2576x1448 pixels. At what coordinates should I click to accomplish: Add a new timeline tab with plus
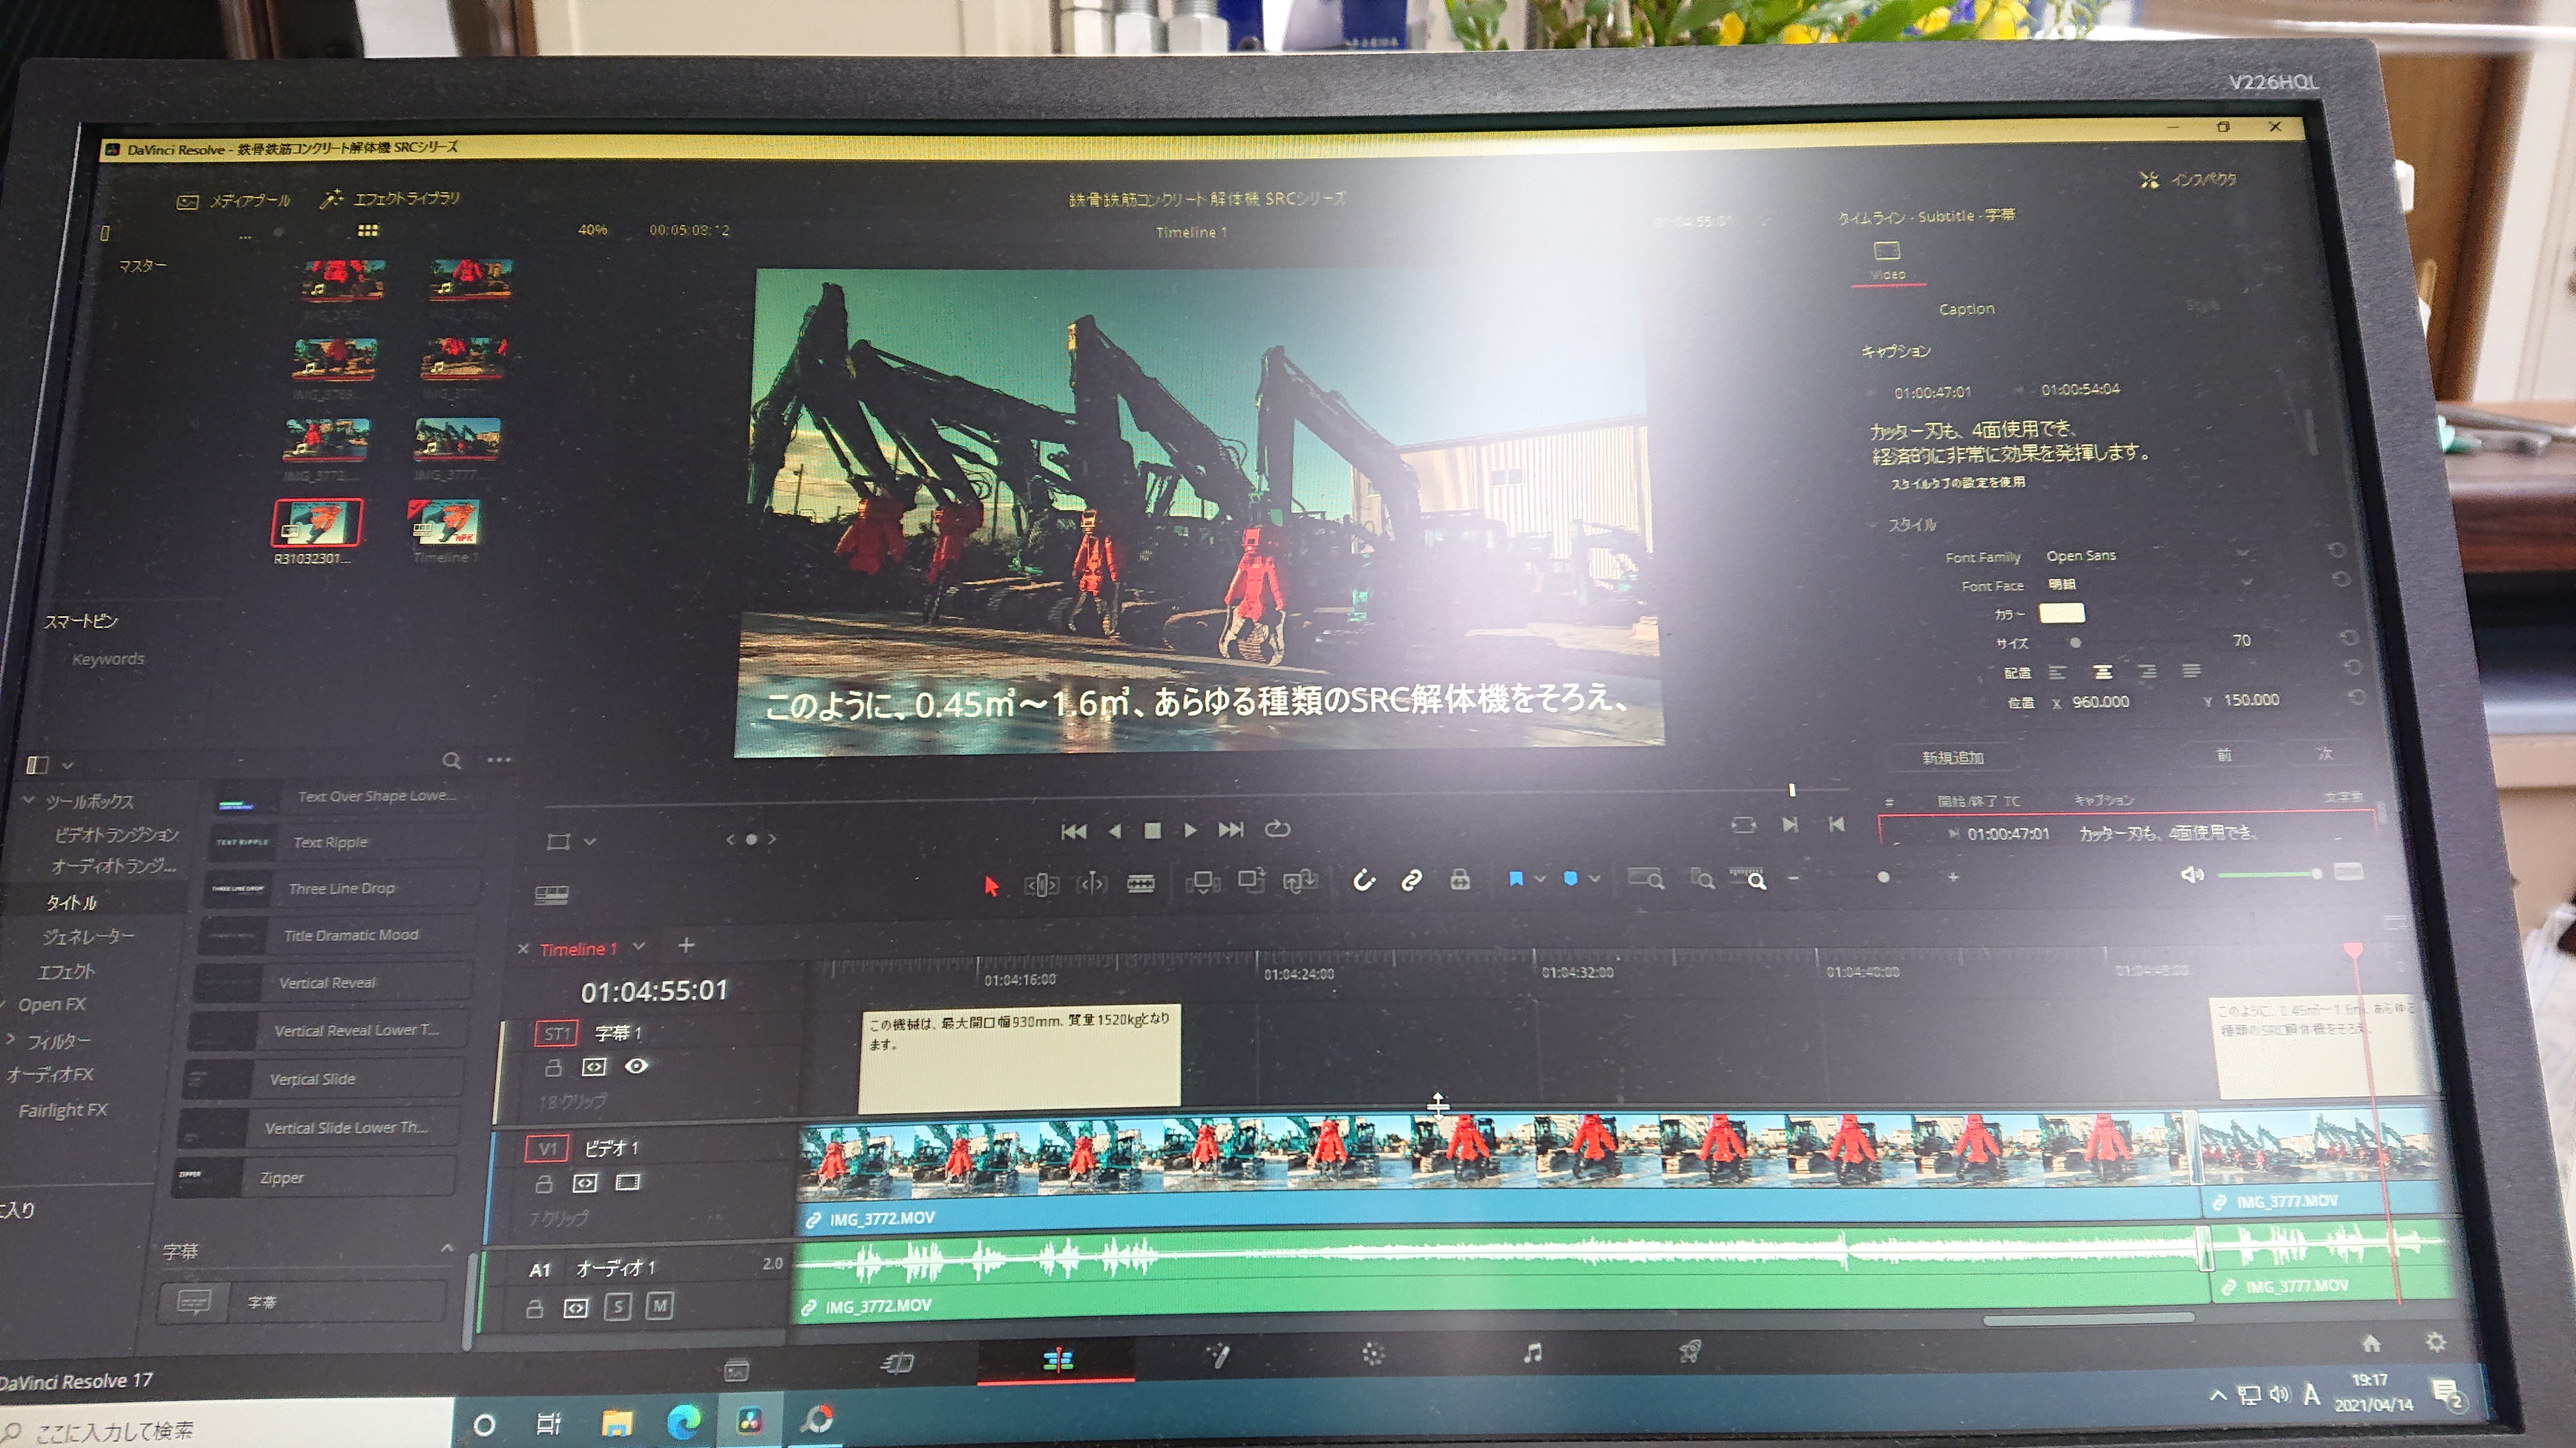coord(686,944)
